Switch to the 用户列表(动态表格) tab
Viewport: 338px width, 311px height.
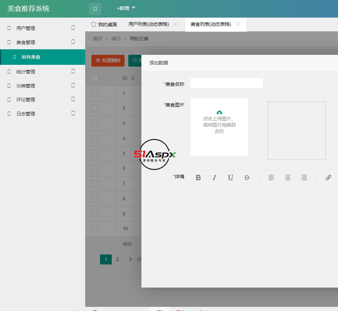pyautogui.click(x=149, y=24)
